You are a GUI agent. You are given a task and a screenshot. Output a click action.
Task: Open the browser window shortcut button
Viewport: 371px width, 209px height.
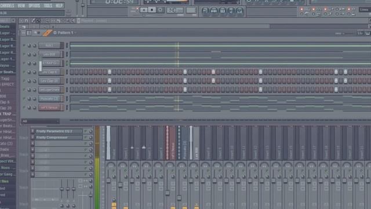tap(231, 10)
